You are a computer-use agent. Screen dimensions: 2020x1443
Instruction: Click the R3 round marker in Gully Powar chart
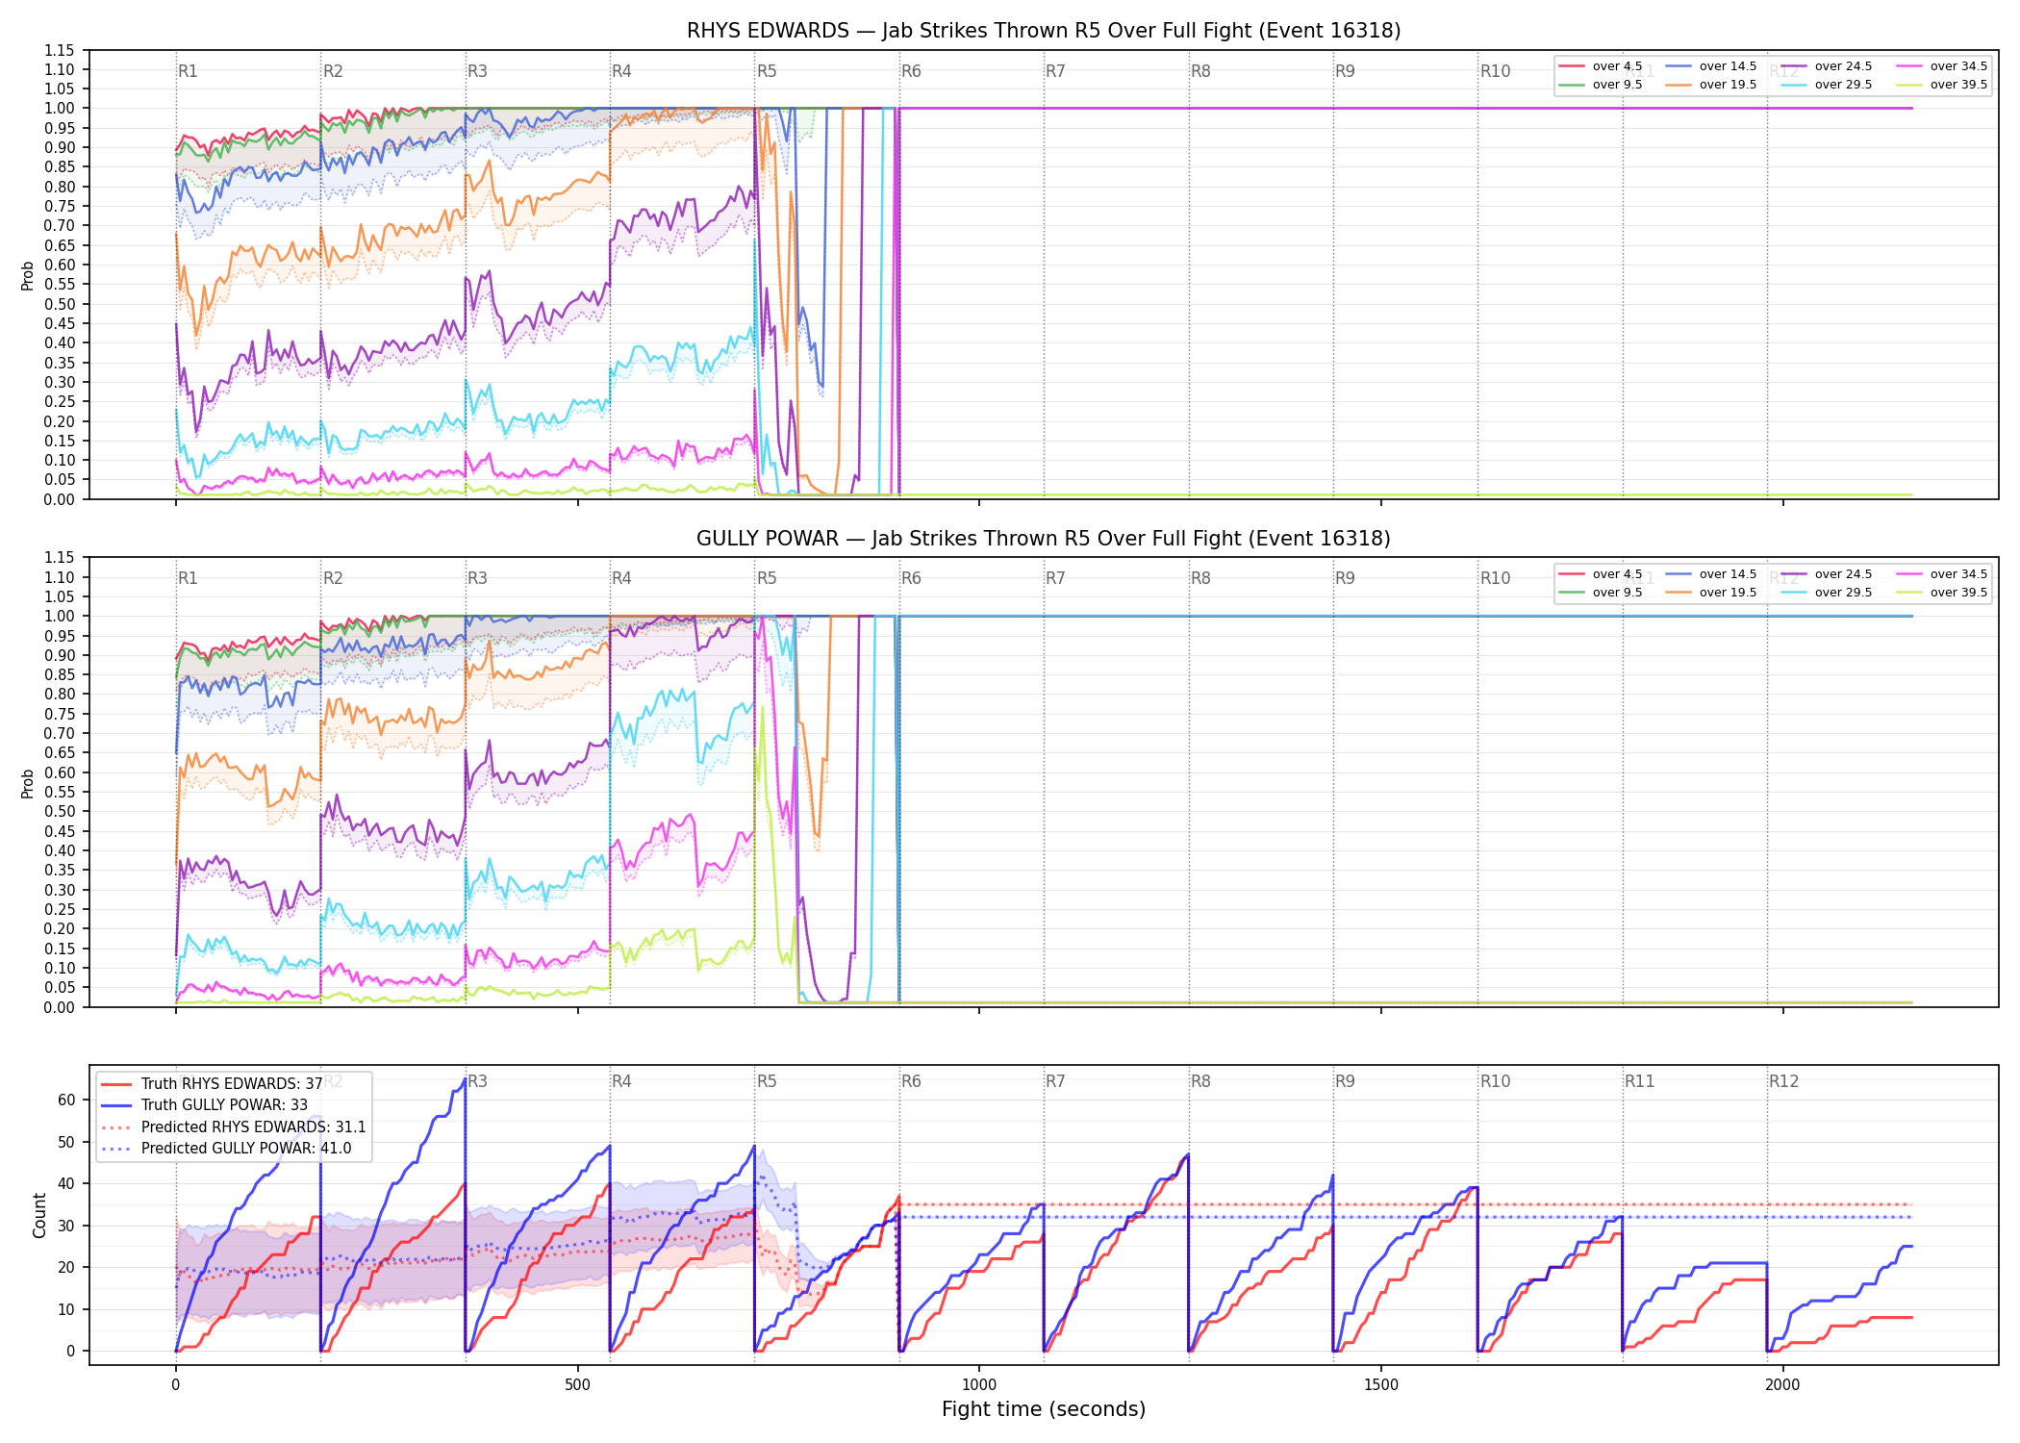tap(477, 578)
